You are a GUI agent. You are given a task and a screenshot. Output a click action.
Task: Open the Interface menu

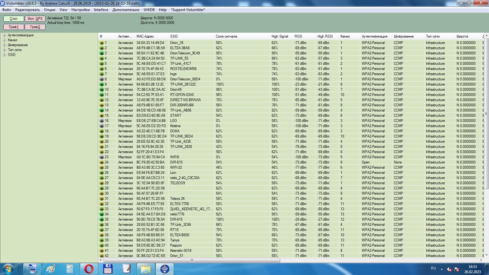(x=101, y=10)
